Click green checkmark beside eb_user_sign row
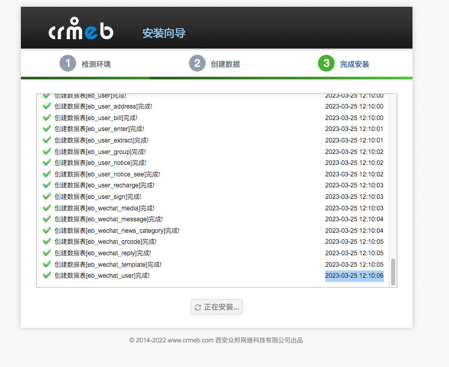 tap(47, 197)
